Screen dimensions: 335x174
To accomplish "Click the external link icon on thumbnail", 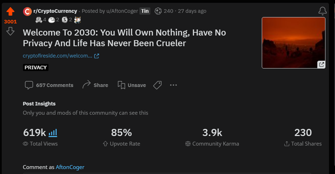I will [321, 64].
